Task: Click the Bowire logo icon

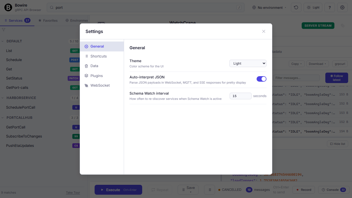Action: [x=8, y=7]
